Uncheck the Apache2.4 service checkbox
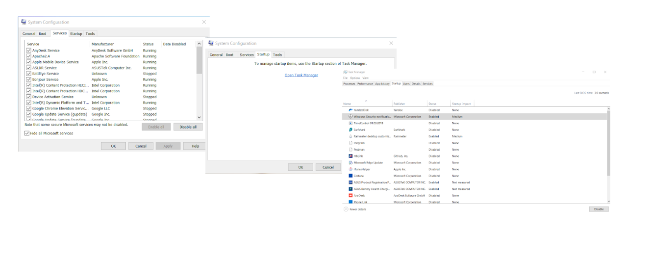650x259 pixels. [x=29, y=56]
